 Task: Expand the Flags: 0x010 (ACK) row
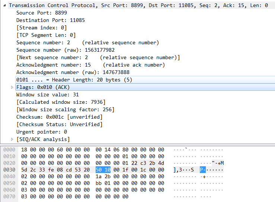(x=12, y=87)
